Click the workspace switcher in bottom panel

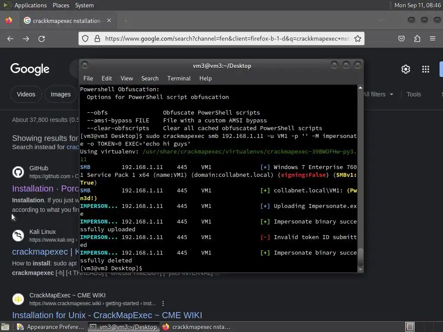(x=410, y=327)
